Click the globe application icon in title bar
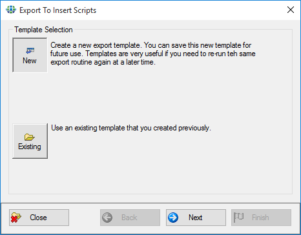The width and height of the screenshot is (301, 235). (x=11, y=10)
